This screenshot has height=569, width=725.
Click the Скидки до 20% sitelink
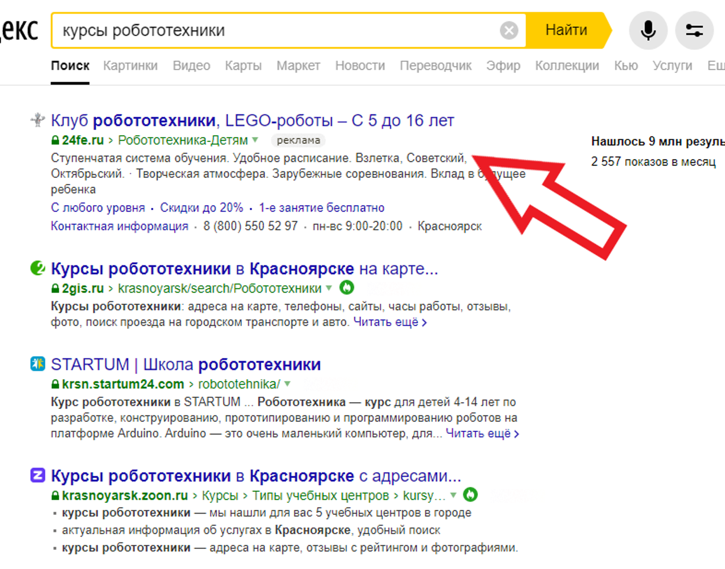[202, 208]
